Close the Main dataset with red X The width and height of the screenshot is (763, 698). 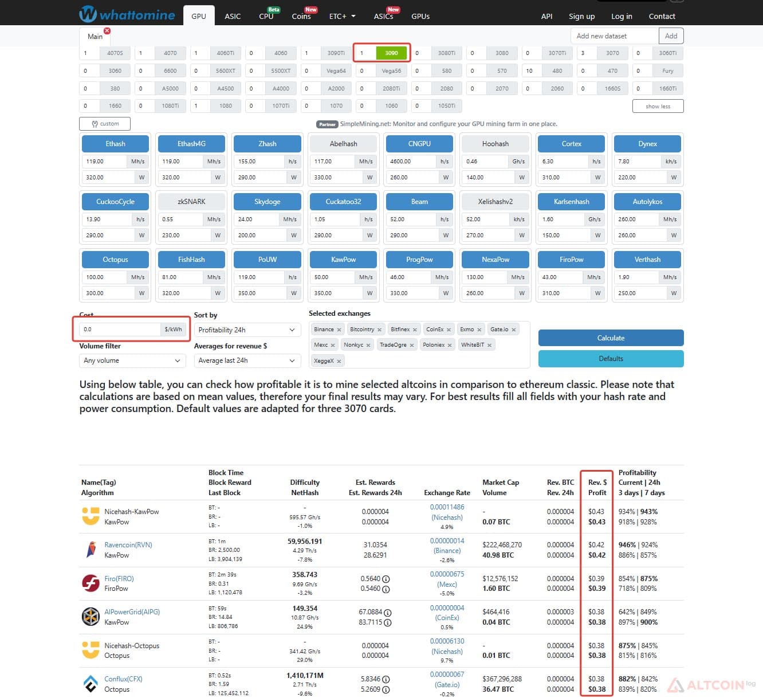[107, 31]
